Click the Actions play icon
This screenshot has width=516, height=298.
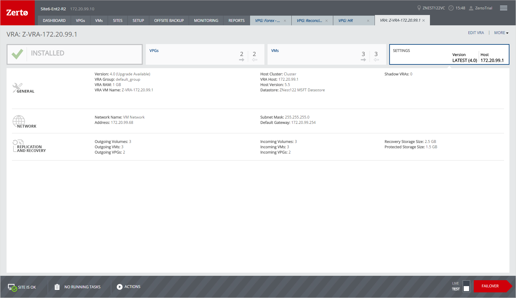coord(120,287)
